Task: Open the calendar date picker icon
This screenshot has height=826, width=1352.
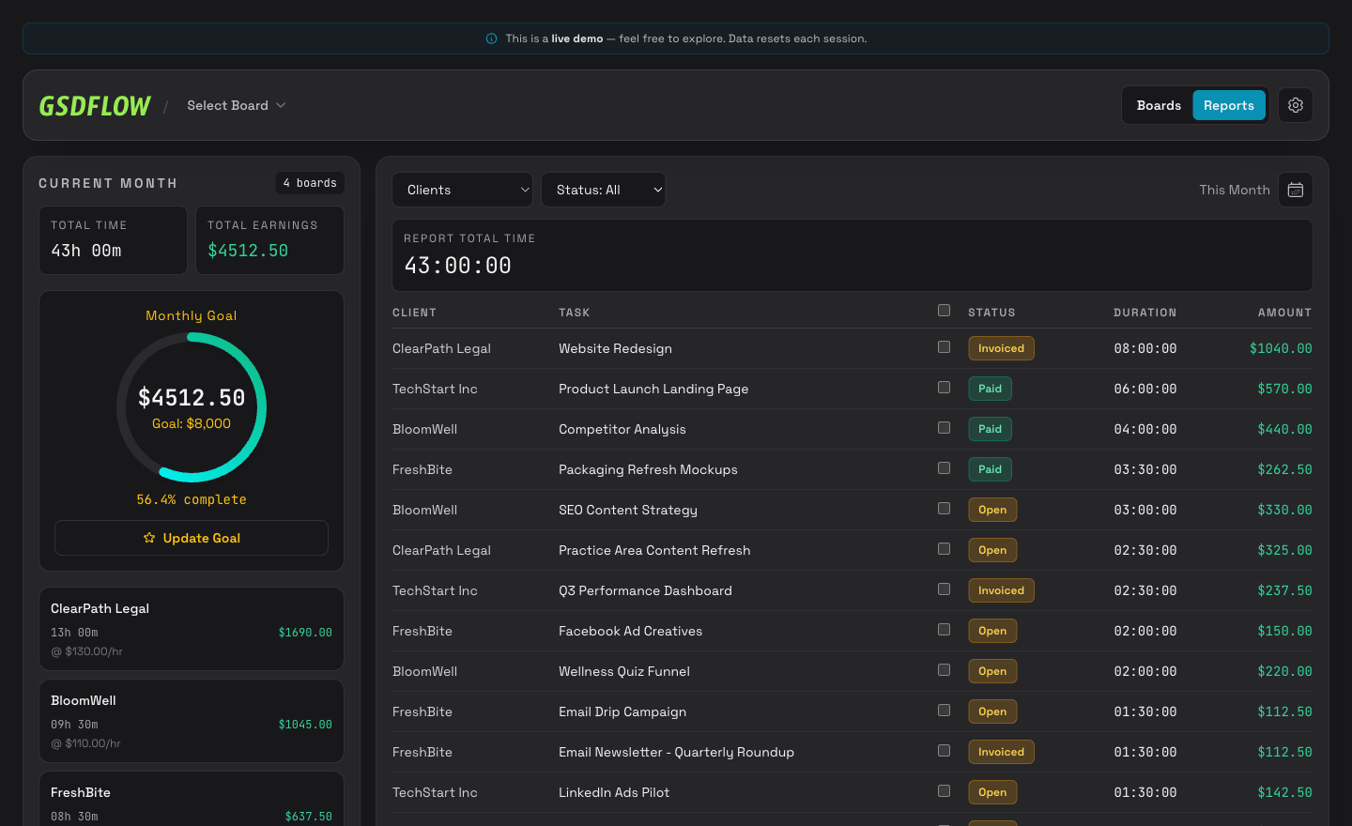Action: (x=1296, y=190)
